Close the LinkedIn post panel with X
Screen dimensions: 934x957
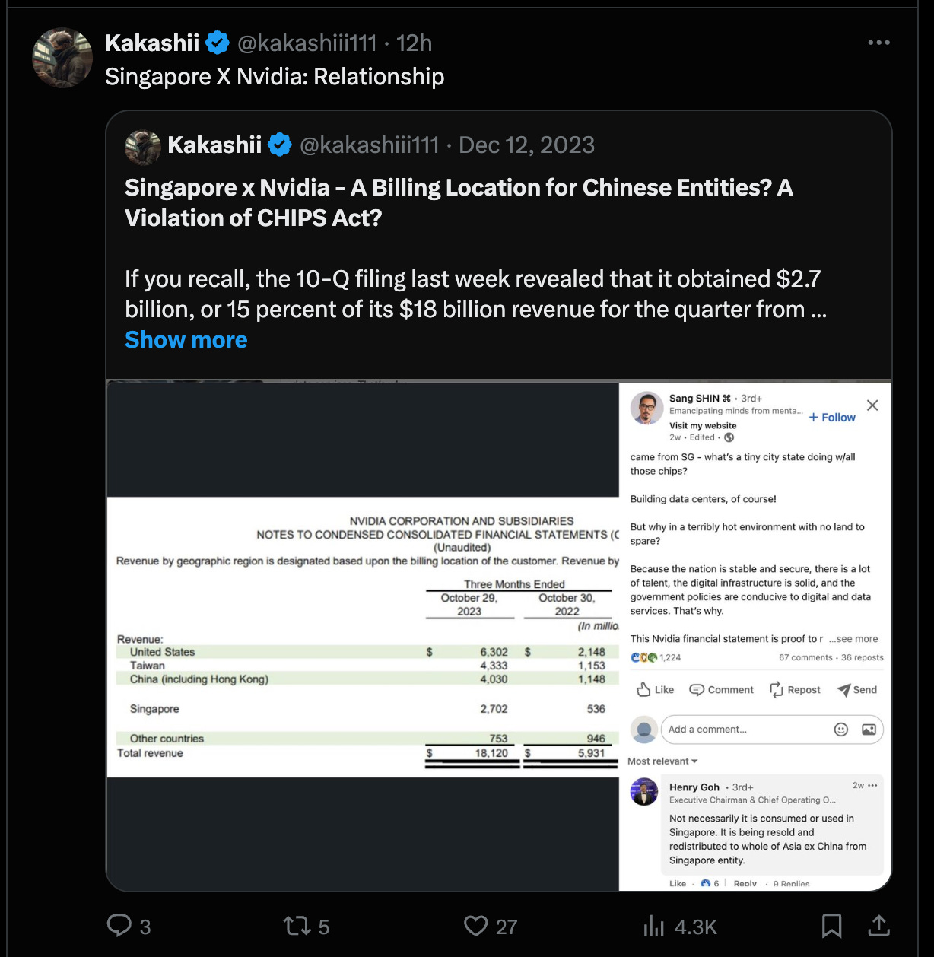(872, 405)
